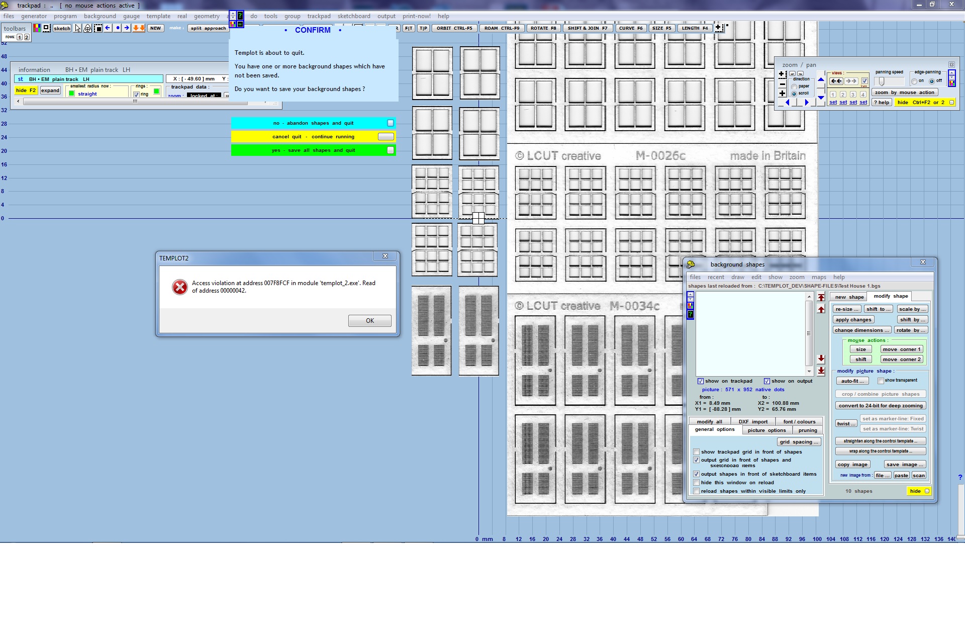Open the sketchboard menu
Image resolution: width=965 pixels, height=625 pixels.
[x=354, y=16]
